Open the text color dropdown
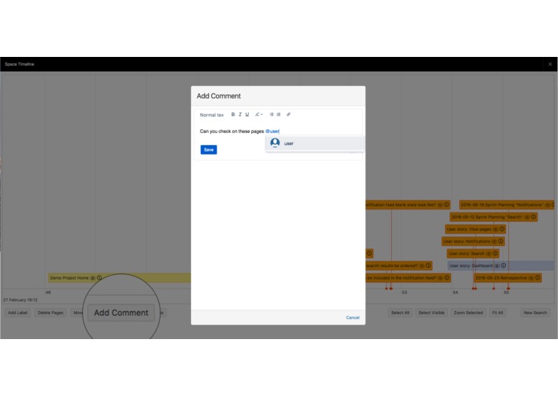Viewport: 558px width, 396px height. (259, 115)
